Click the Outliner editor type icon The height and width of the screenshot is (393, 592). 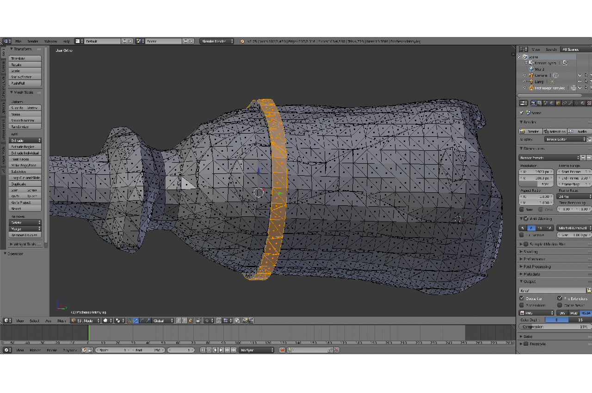tap(523, 49)
